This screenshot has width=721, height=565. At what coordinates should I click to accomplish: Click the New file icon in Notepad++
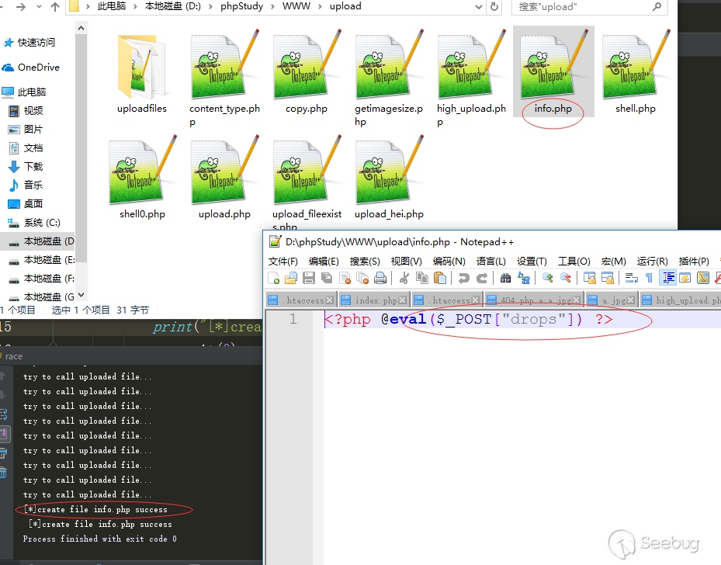(x=274, y=278)
